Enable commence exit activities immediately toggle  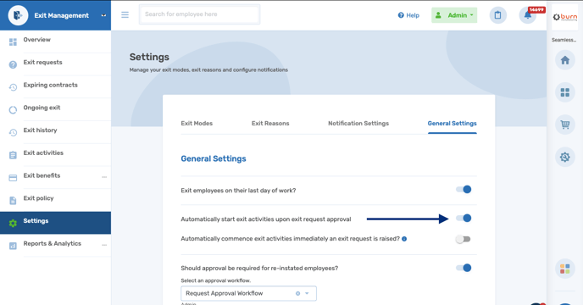(464, 239)
